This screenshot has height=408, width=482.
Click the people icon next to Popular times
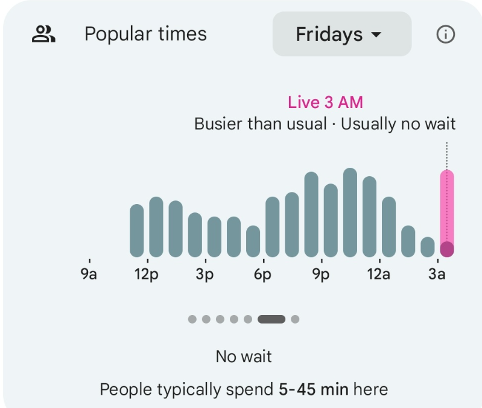43,34
